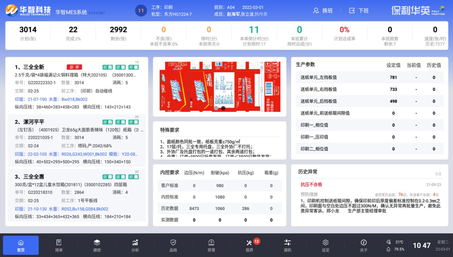Viewport: 453px width, 257px height.
Task: Open the 保养 maintenance icon with badge 12
Action: [x=249, y=245]
